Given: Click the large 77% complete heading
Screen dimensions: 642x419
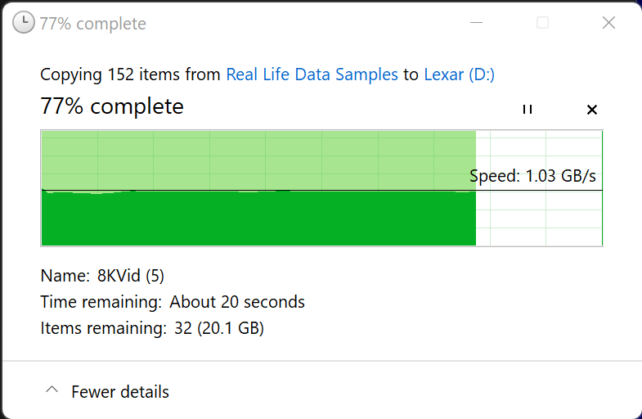Looking at the screenshot, I should click(112, 106).
